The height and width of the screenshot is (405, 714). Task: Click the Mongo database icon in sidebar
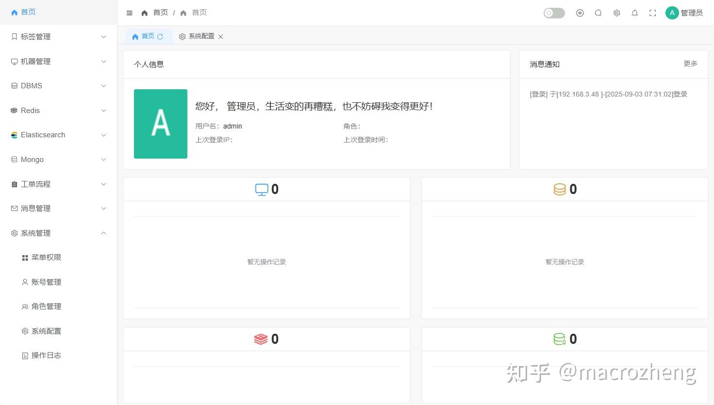(13, 160)
